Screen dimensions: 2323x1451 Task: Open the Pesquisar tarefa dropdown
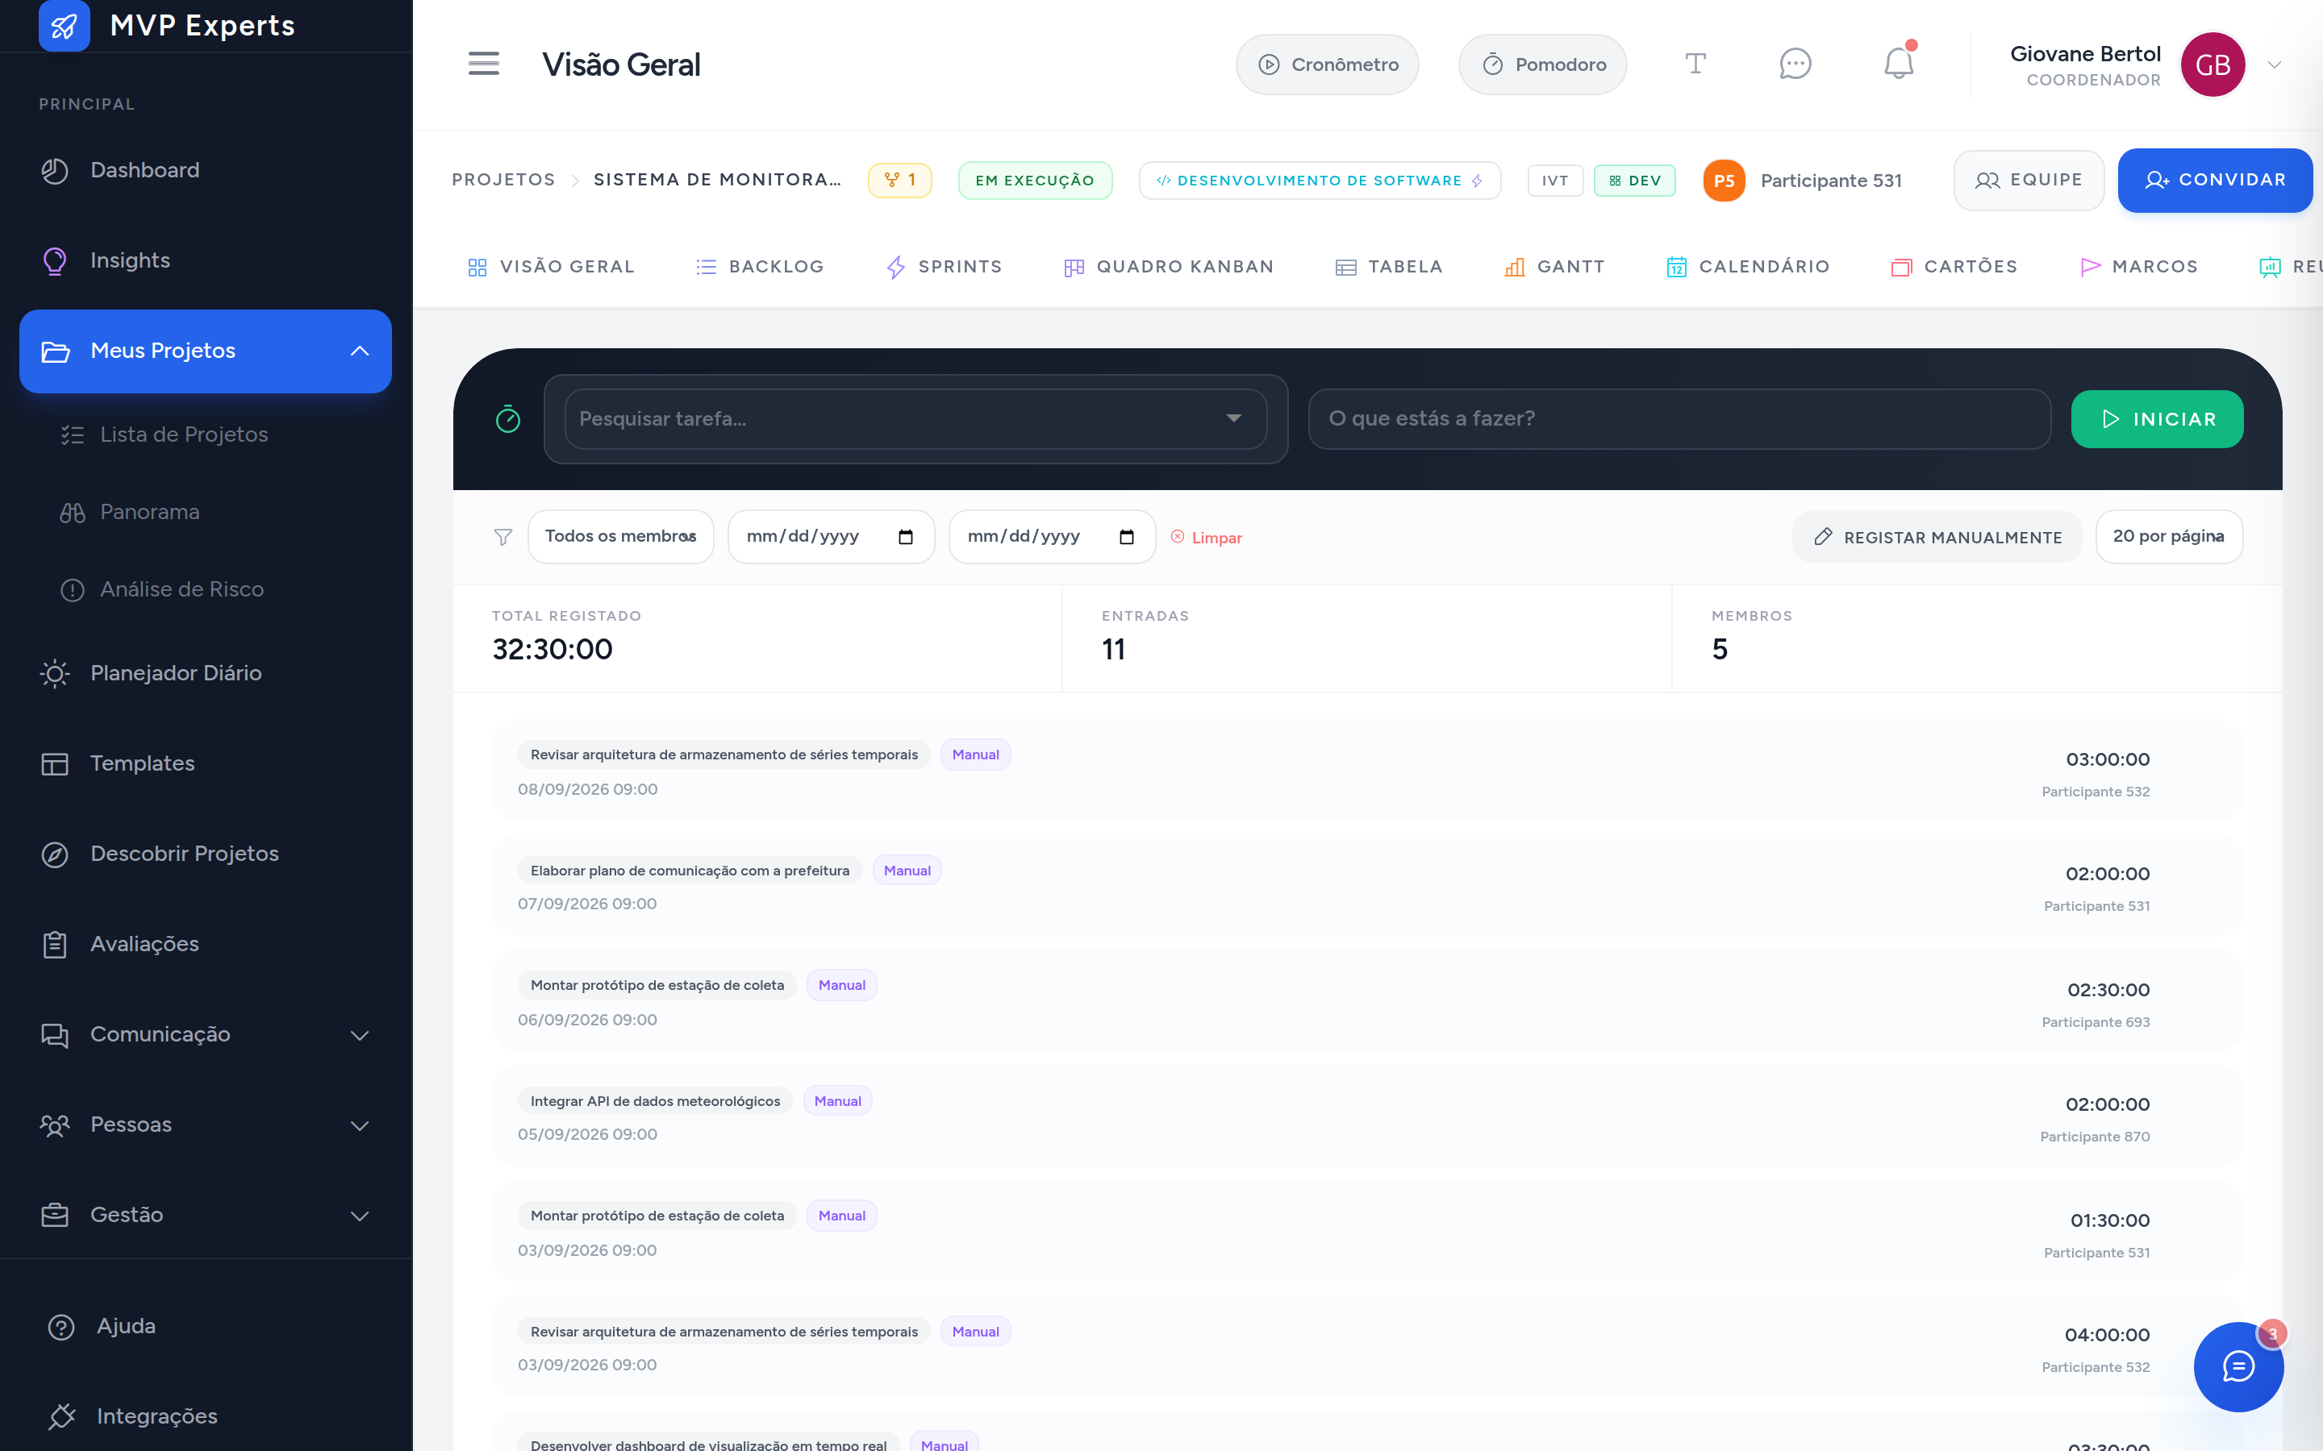click(x=915, y=418)
